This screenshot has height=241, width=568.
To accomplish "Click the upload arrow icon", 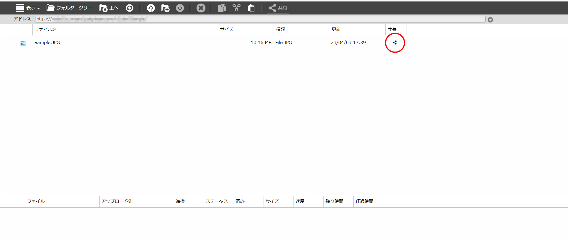I will point(151,8).
